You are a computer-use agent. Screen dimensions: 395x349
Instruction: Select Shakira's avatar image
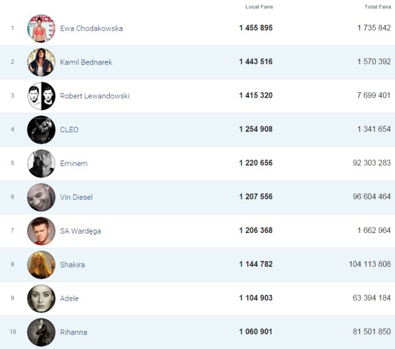point(41,264)
